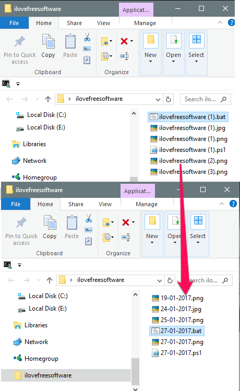Expand address bar history in top window

pos(158,100)
